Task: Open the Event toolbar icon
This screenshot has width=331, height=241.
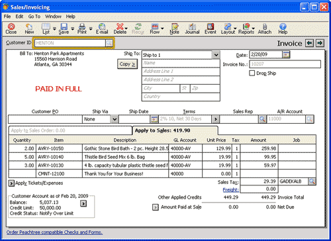Action: click(211, 28)
